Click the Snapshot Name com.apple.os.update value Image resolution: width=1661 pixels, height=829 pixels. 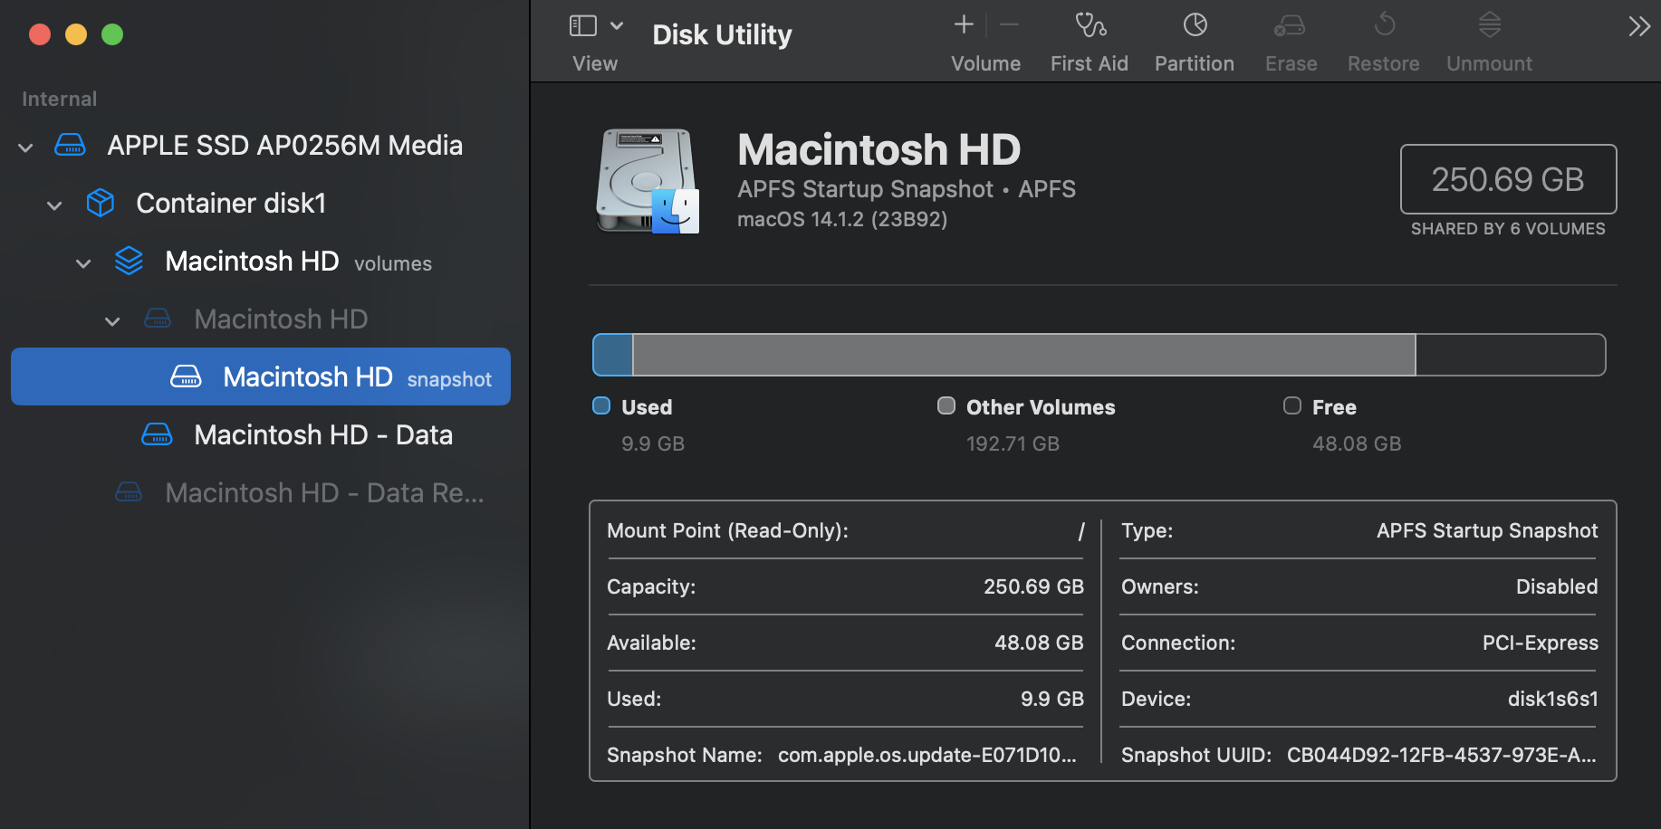pyautogui.click(x=927, y=755)
